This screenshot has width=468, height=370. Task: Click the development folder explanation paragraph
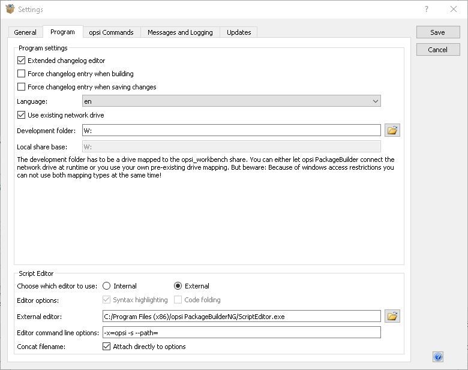click(x=206, y=167)
